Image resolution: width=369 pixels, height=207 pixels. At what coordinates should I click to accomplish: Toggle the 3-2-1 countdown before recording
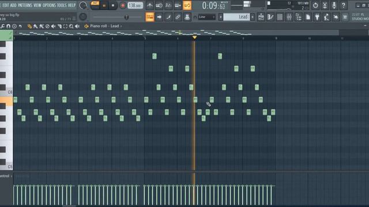tap(168, 5)
